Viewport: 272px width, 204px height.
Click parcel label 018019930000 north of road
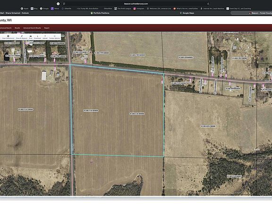[137, 55]
